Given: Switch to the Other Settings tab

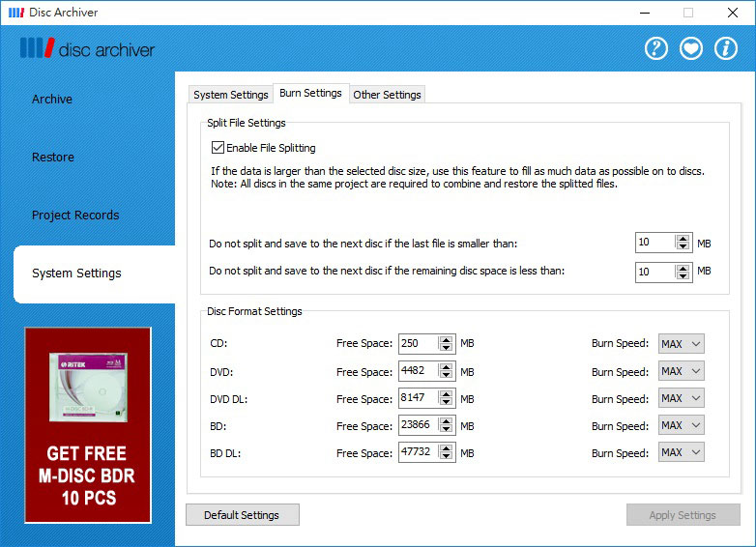Looking at the screenshot, I should [387, 95].
